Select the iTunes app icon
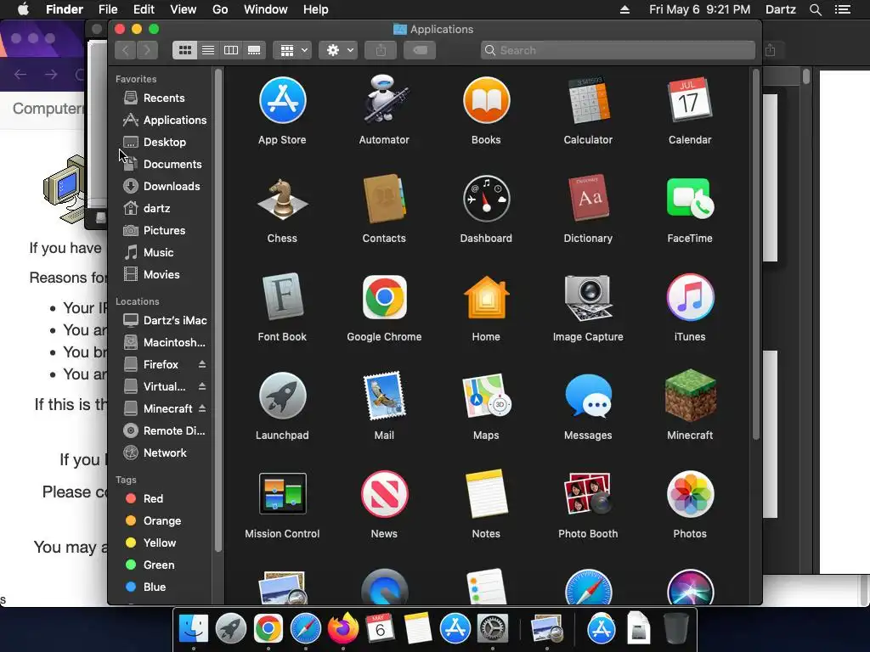The height and width of the screenshot is (652, 870). click(690, 297)
